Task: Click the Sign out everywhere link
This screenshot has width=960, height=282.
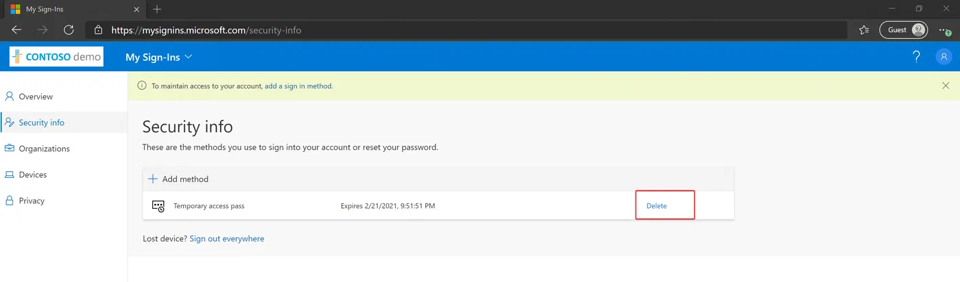Action: pos(227,239)
